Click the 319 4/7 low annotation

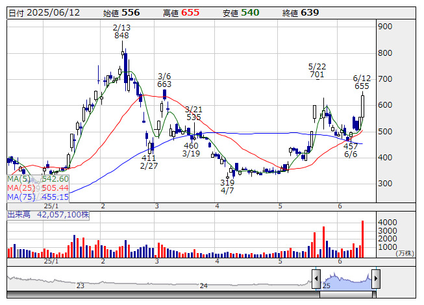click(227, 187)
